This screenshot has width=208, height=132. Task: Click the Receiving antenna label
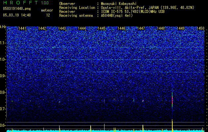click(76, 16)
